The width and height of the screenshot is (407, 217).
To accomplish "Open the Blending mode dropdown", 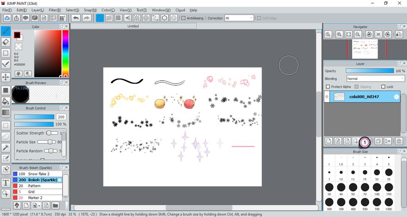I will (375, 79).
